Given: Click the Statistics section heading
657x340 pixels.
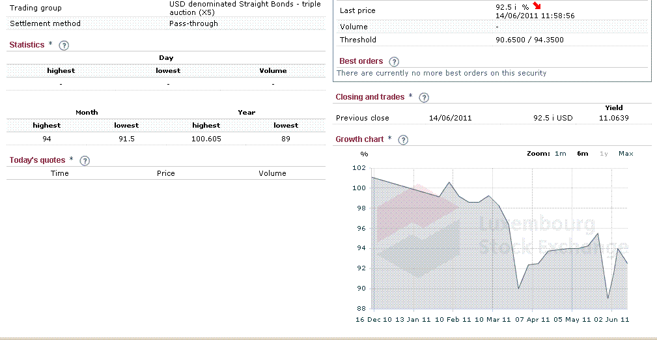Looking at the screenshot, I should (27, 45).
